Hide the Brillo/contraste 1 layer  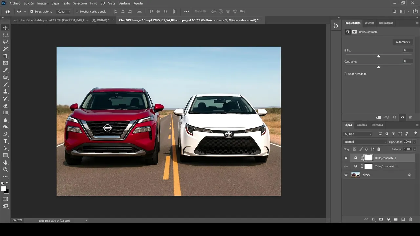346,158
